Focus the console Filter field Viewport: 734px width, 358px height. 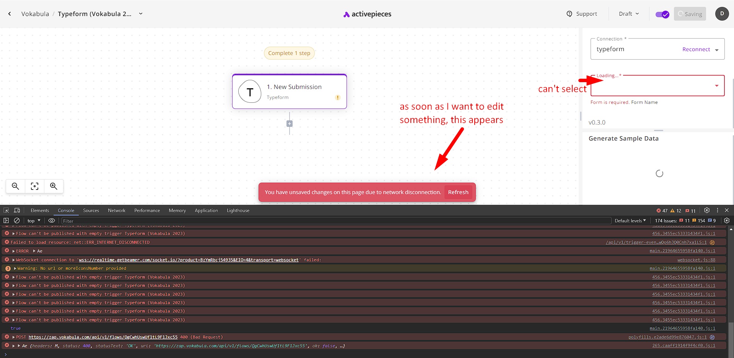337,221
